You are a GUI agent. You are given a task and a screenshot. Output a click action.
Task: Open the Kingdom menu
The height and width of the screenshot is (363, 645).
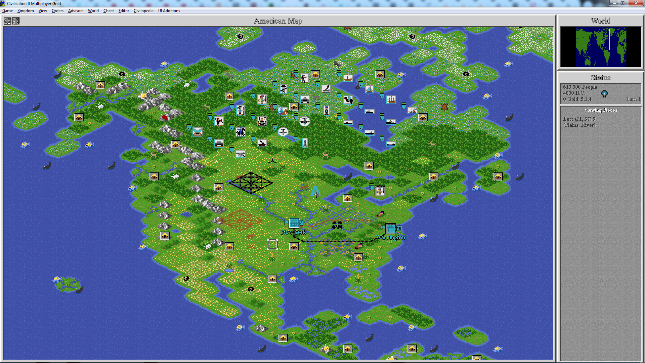pos(26,11)
